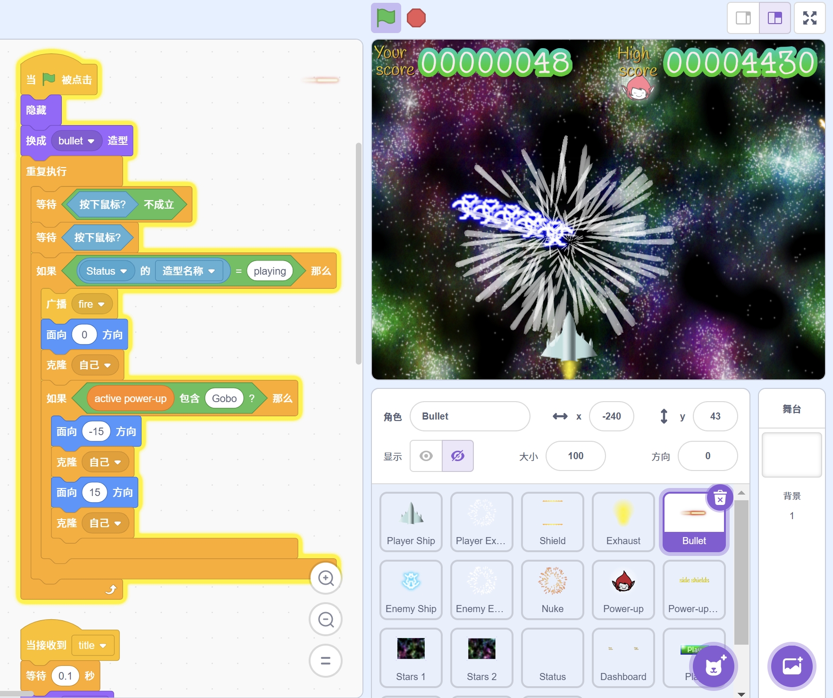Click the green flag to start project
The image size is (833, 698).
pos(386,18)
